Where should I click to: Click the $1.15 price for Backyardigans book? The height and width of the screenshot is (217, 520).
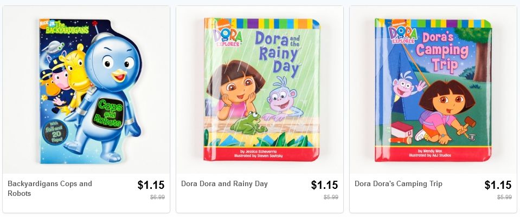[x=151, y=185]
